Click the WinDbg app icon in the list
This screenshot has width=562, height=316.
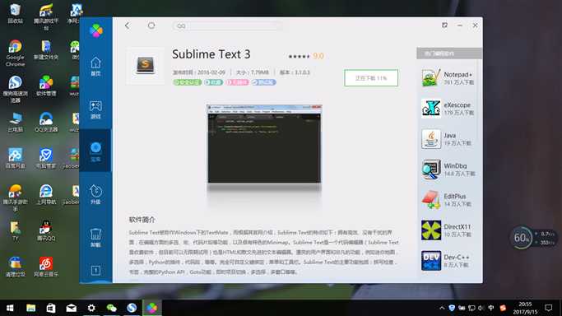tap(431, 170)
